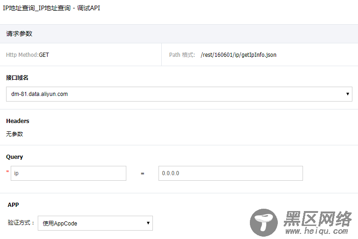Click the Query section label

[x=14, y=157]
